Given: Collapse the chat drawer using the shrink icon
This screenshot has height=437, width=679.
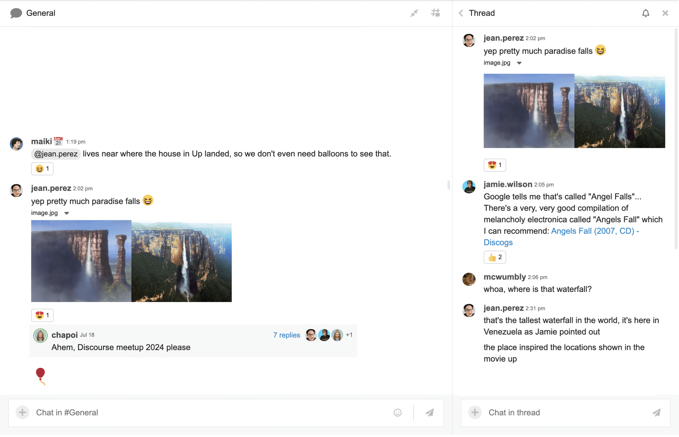Looking at the screenshot, I should 414,13.
